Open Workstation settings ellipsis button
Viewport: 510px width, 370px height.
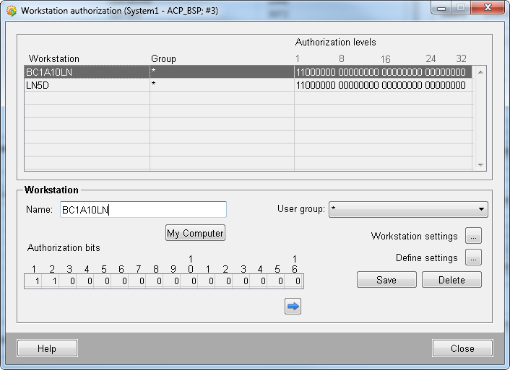pos(473,236)
